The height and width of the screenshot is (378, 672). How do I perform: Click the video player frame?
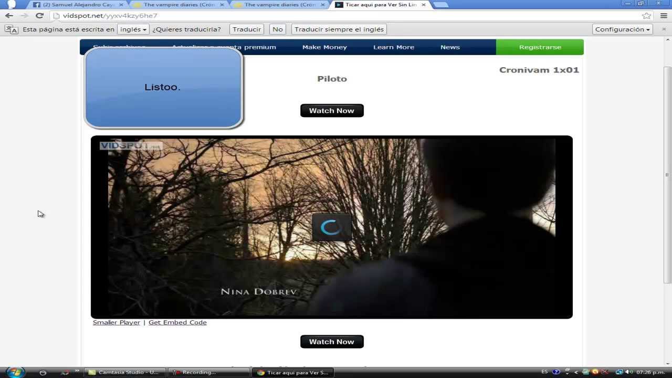[x=332, y=227]
